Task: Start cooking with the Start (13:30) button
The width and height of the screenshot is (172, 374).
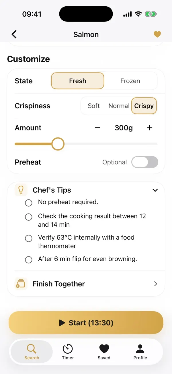Action: pyautogui.click(x=86, y=323)
